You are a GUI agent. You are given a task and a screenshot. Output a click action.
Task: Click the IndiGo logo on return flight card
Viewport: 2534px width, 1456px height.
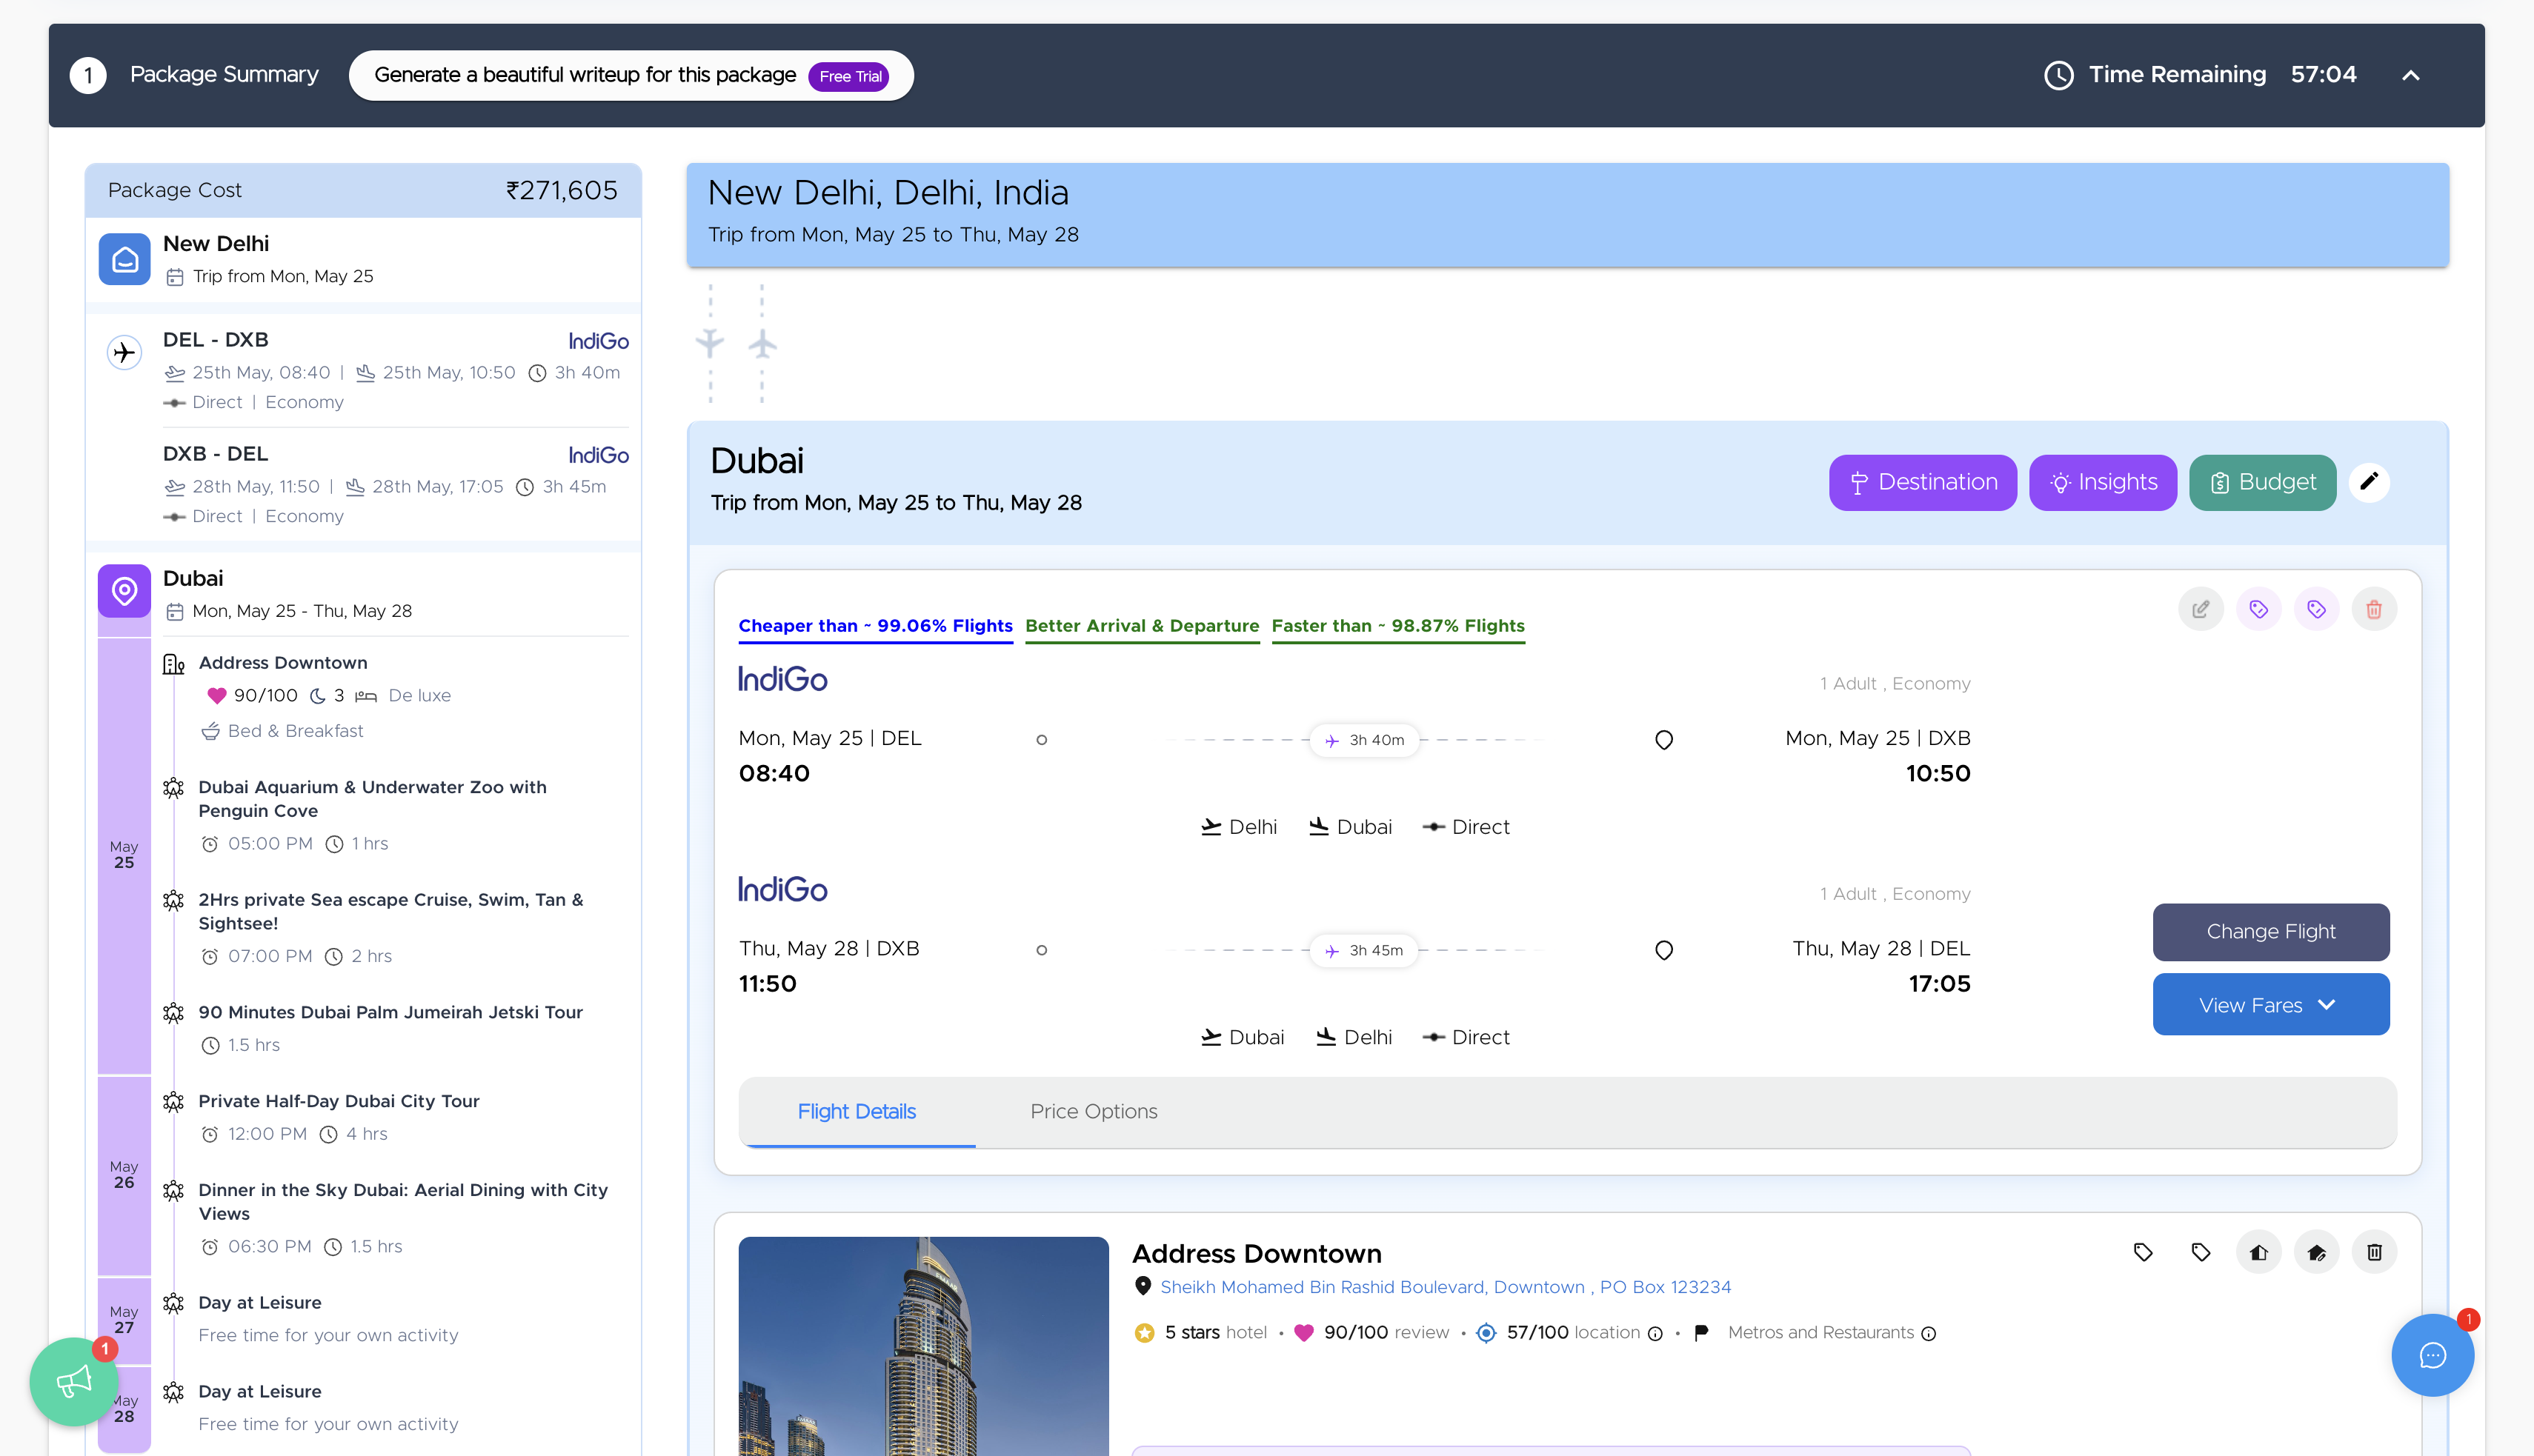coord(782,889)
